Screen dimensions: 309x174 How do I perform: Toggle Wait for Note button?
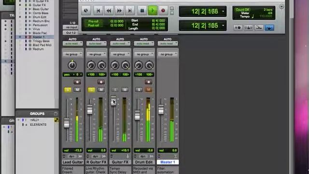[238, 28]
